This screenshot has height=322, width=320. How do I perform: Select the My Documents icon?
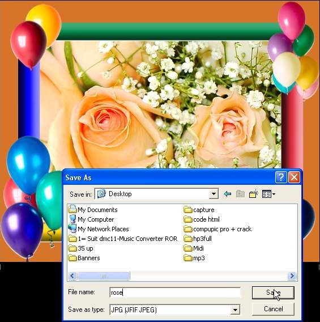click(72, 209)
